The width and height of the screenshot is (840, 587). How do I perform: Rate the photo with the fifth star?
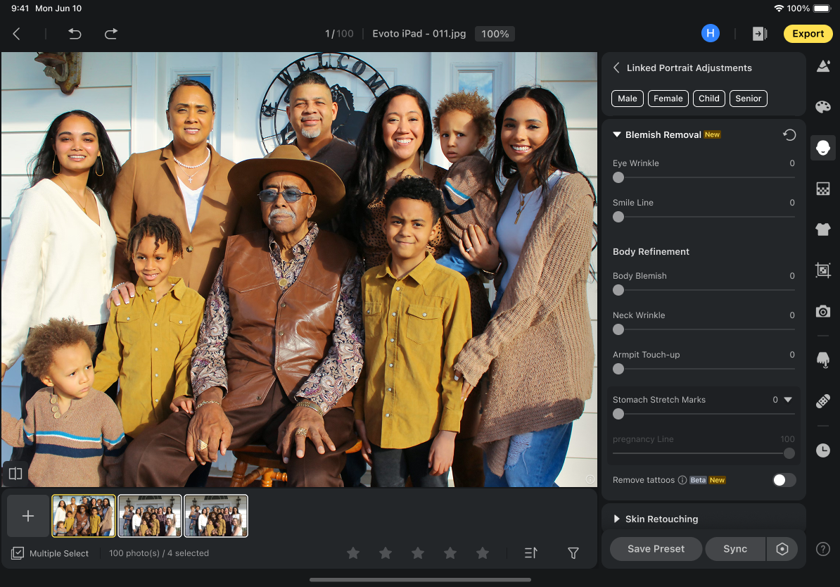(x=483, y=554)
